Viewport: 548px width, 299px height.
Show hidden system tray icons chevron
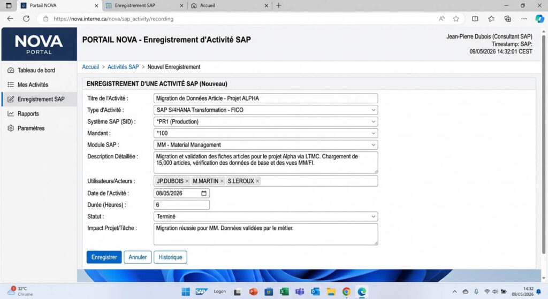(x=454, y=292)
